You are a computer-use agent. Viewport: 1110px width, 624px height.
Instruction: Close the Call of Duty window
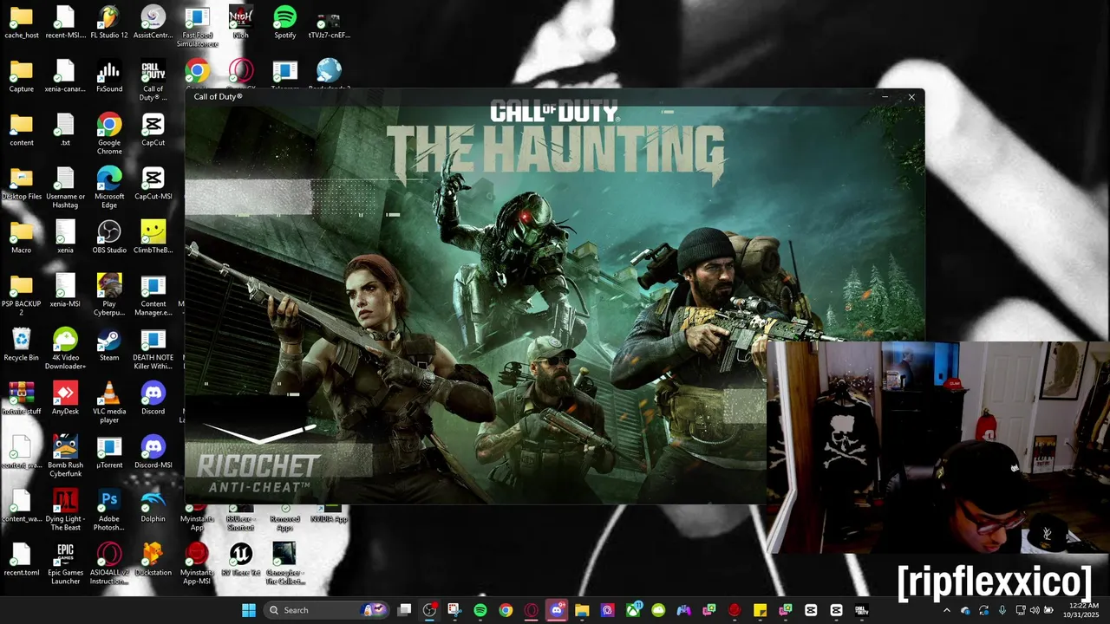click(911, 97)
